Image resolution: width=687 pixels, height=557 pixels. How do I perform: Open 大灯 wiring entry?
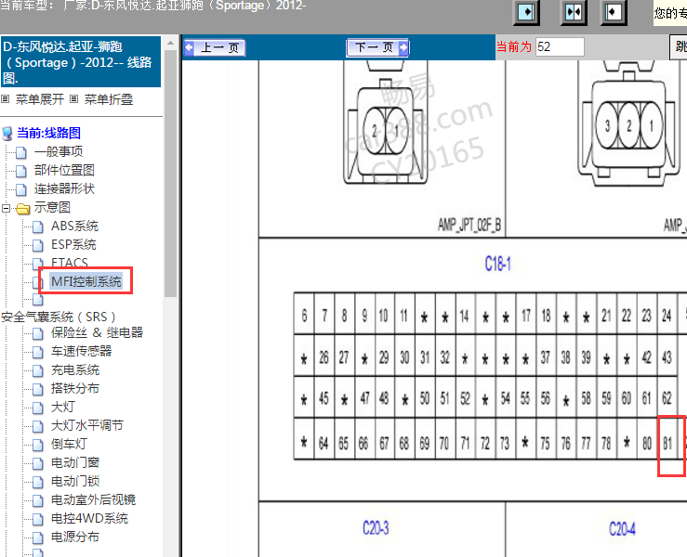pos(63,407)
